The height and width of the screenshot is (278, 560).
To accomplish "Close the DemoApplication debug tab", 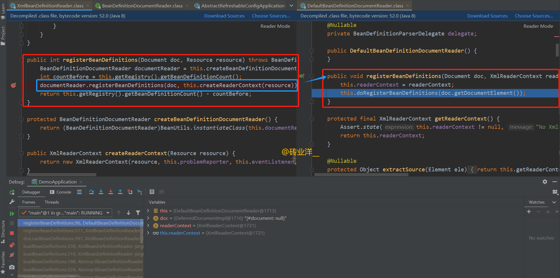I will coord(81,182).
